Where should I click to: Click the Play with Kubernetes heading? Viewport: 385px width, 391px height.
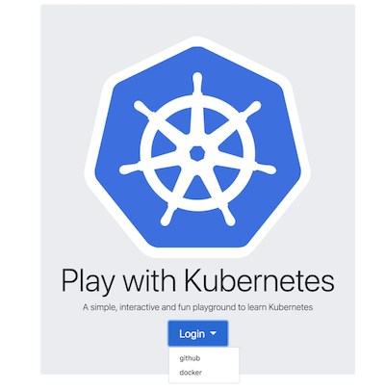tap(197, 281)
